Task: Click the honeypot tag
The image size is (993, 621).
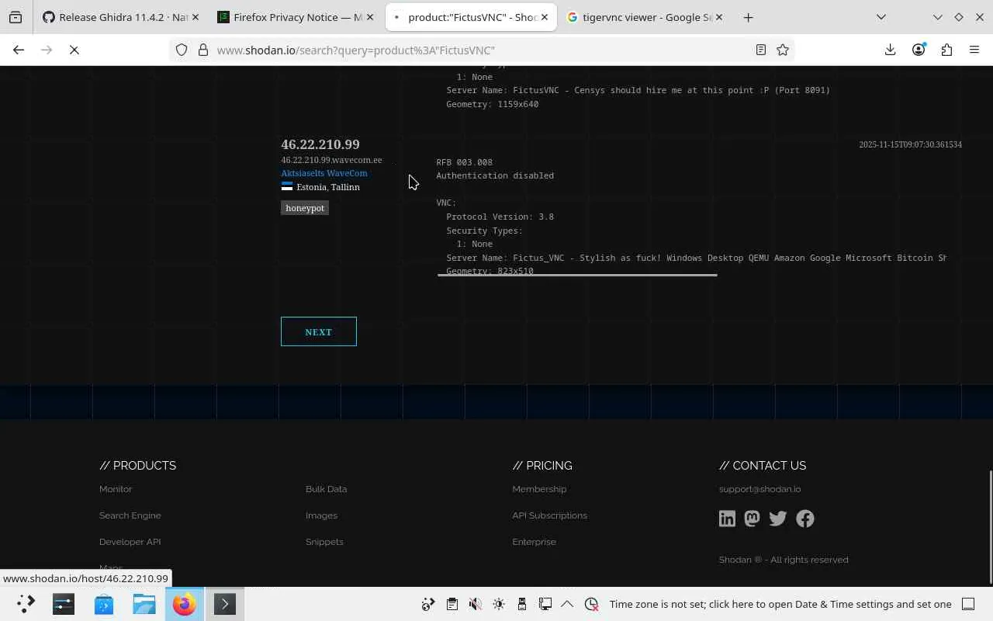Action: pyautogui.click(x=305, y=208)
